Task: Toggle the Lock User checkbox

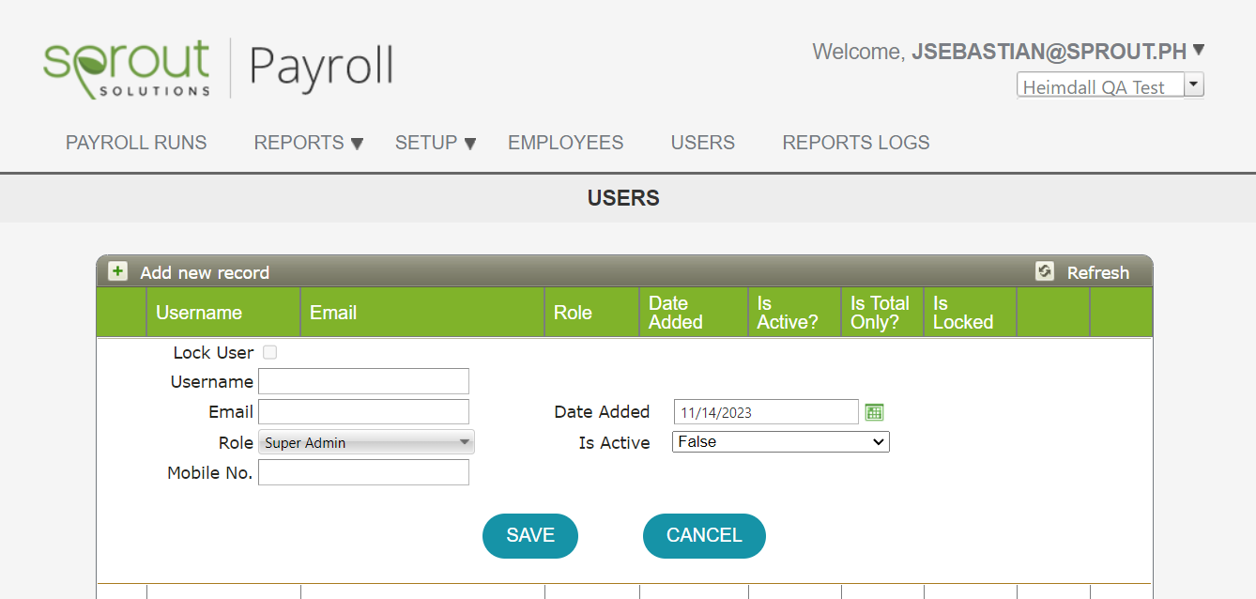Action: tap(270, 353)
